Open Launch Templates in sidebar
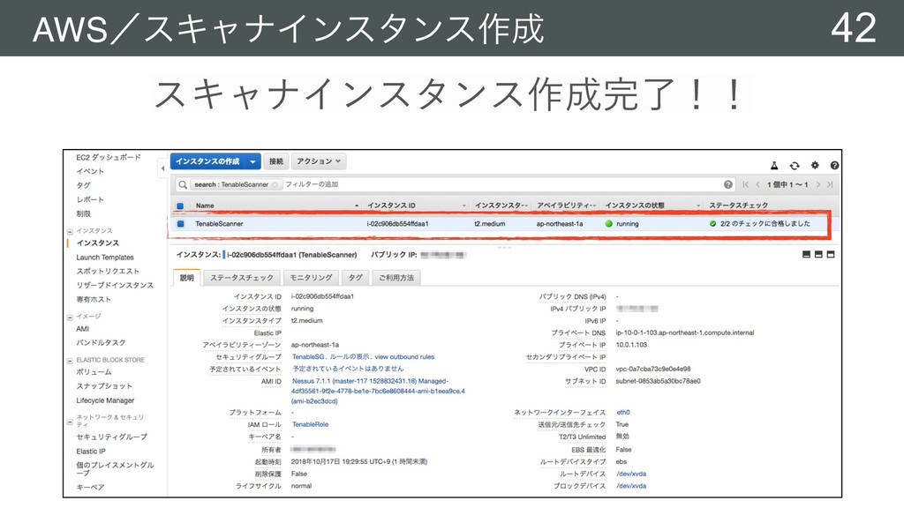The height and width of the screenshot is (508, 904). pyautogui.click(x=105, y=258)
